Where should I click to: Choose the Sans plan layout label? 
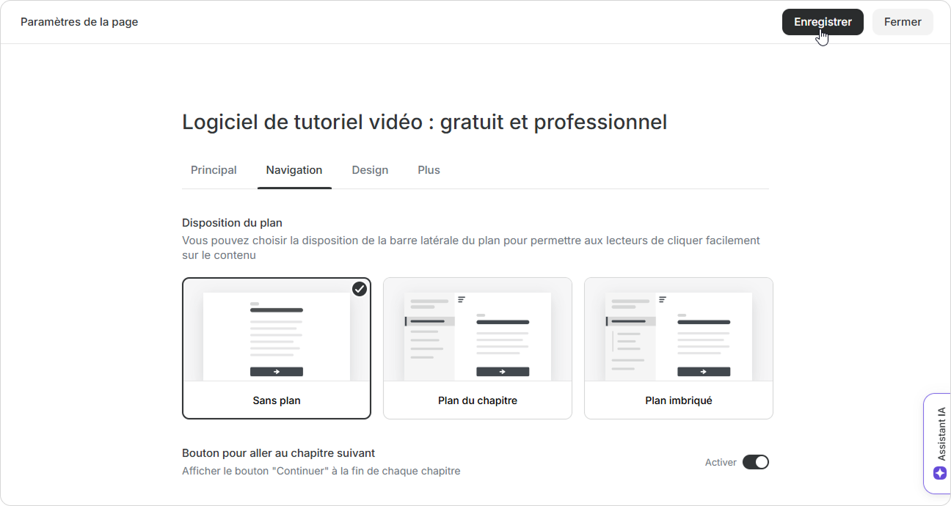[x=277, y=400]
